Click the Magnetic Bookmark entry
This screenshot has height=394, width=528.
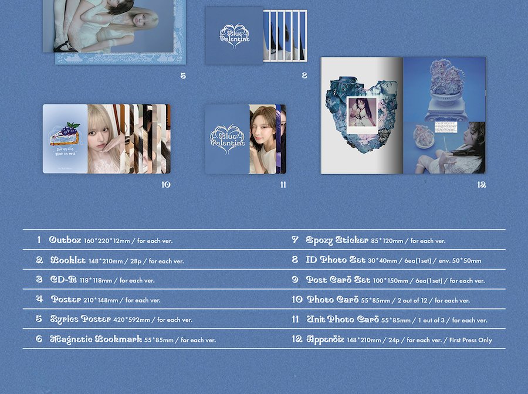pos(126,339)
